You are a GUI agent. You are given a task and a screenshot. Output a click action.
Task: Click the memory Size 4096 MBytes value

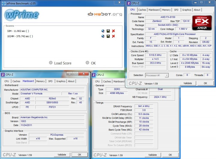pyautogui.click(x=117, y=93)
